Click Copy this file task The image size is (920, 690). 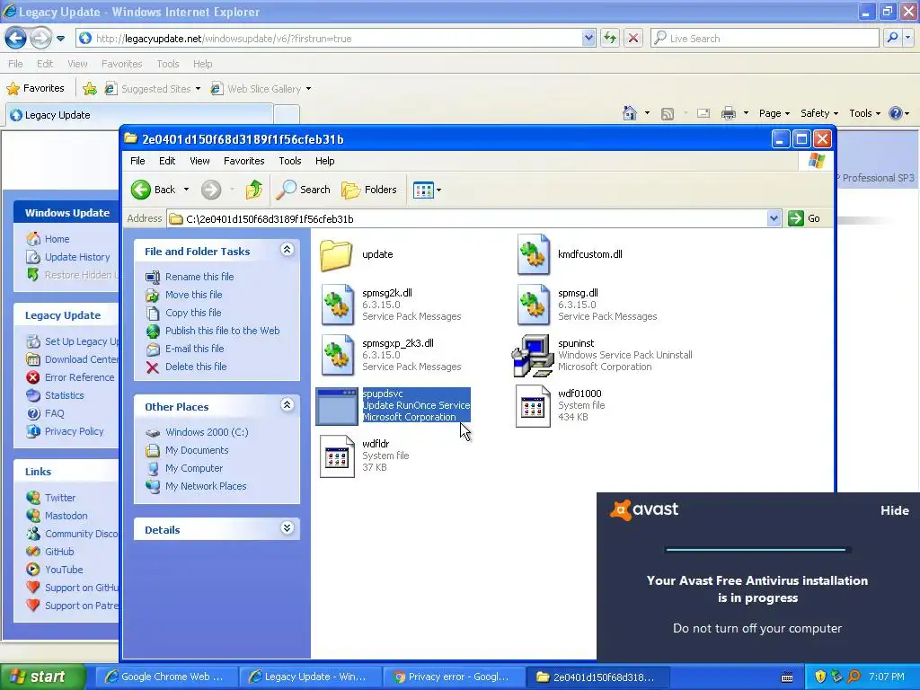[x=193, y=313]
